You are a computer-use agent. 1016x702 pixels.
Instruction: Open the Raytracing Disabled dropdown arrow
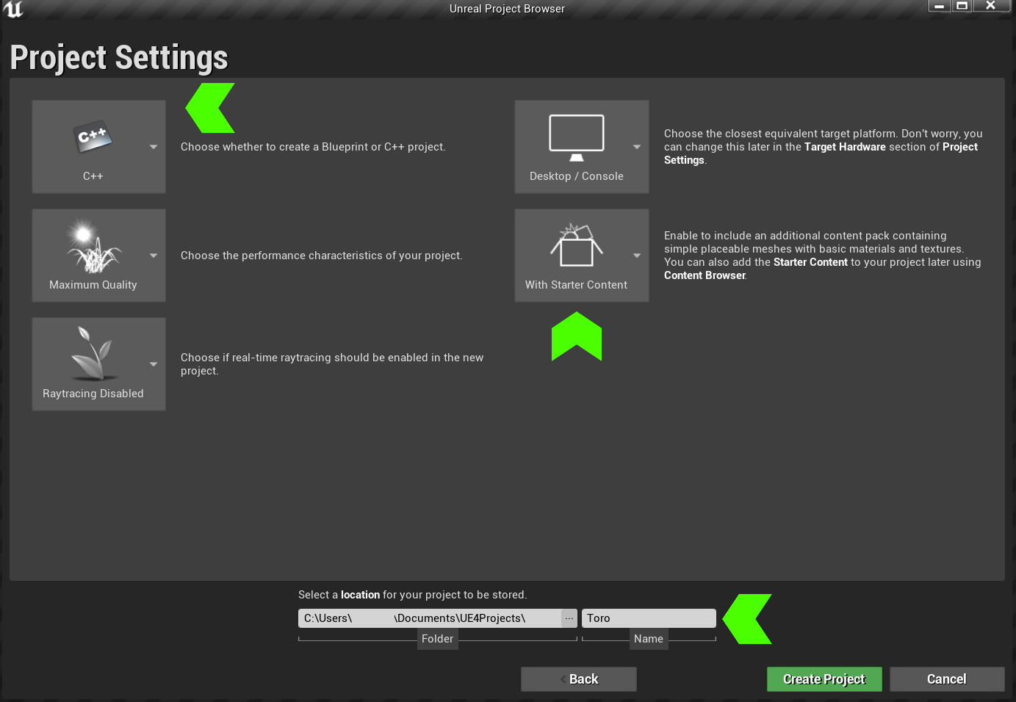tap(154, 364)
